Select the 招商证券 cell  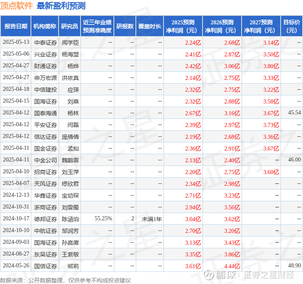[x=46, y=172]
